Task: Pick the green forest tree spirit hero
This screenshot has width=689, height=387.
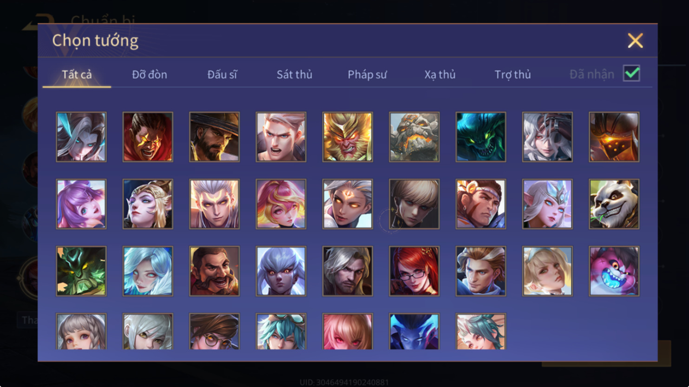Action: click(81, 271)
